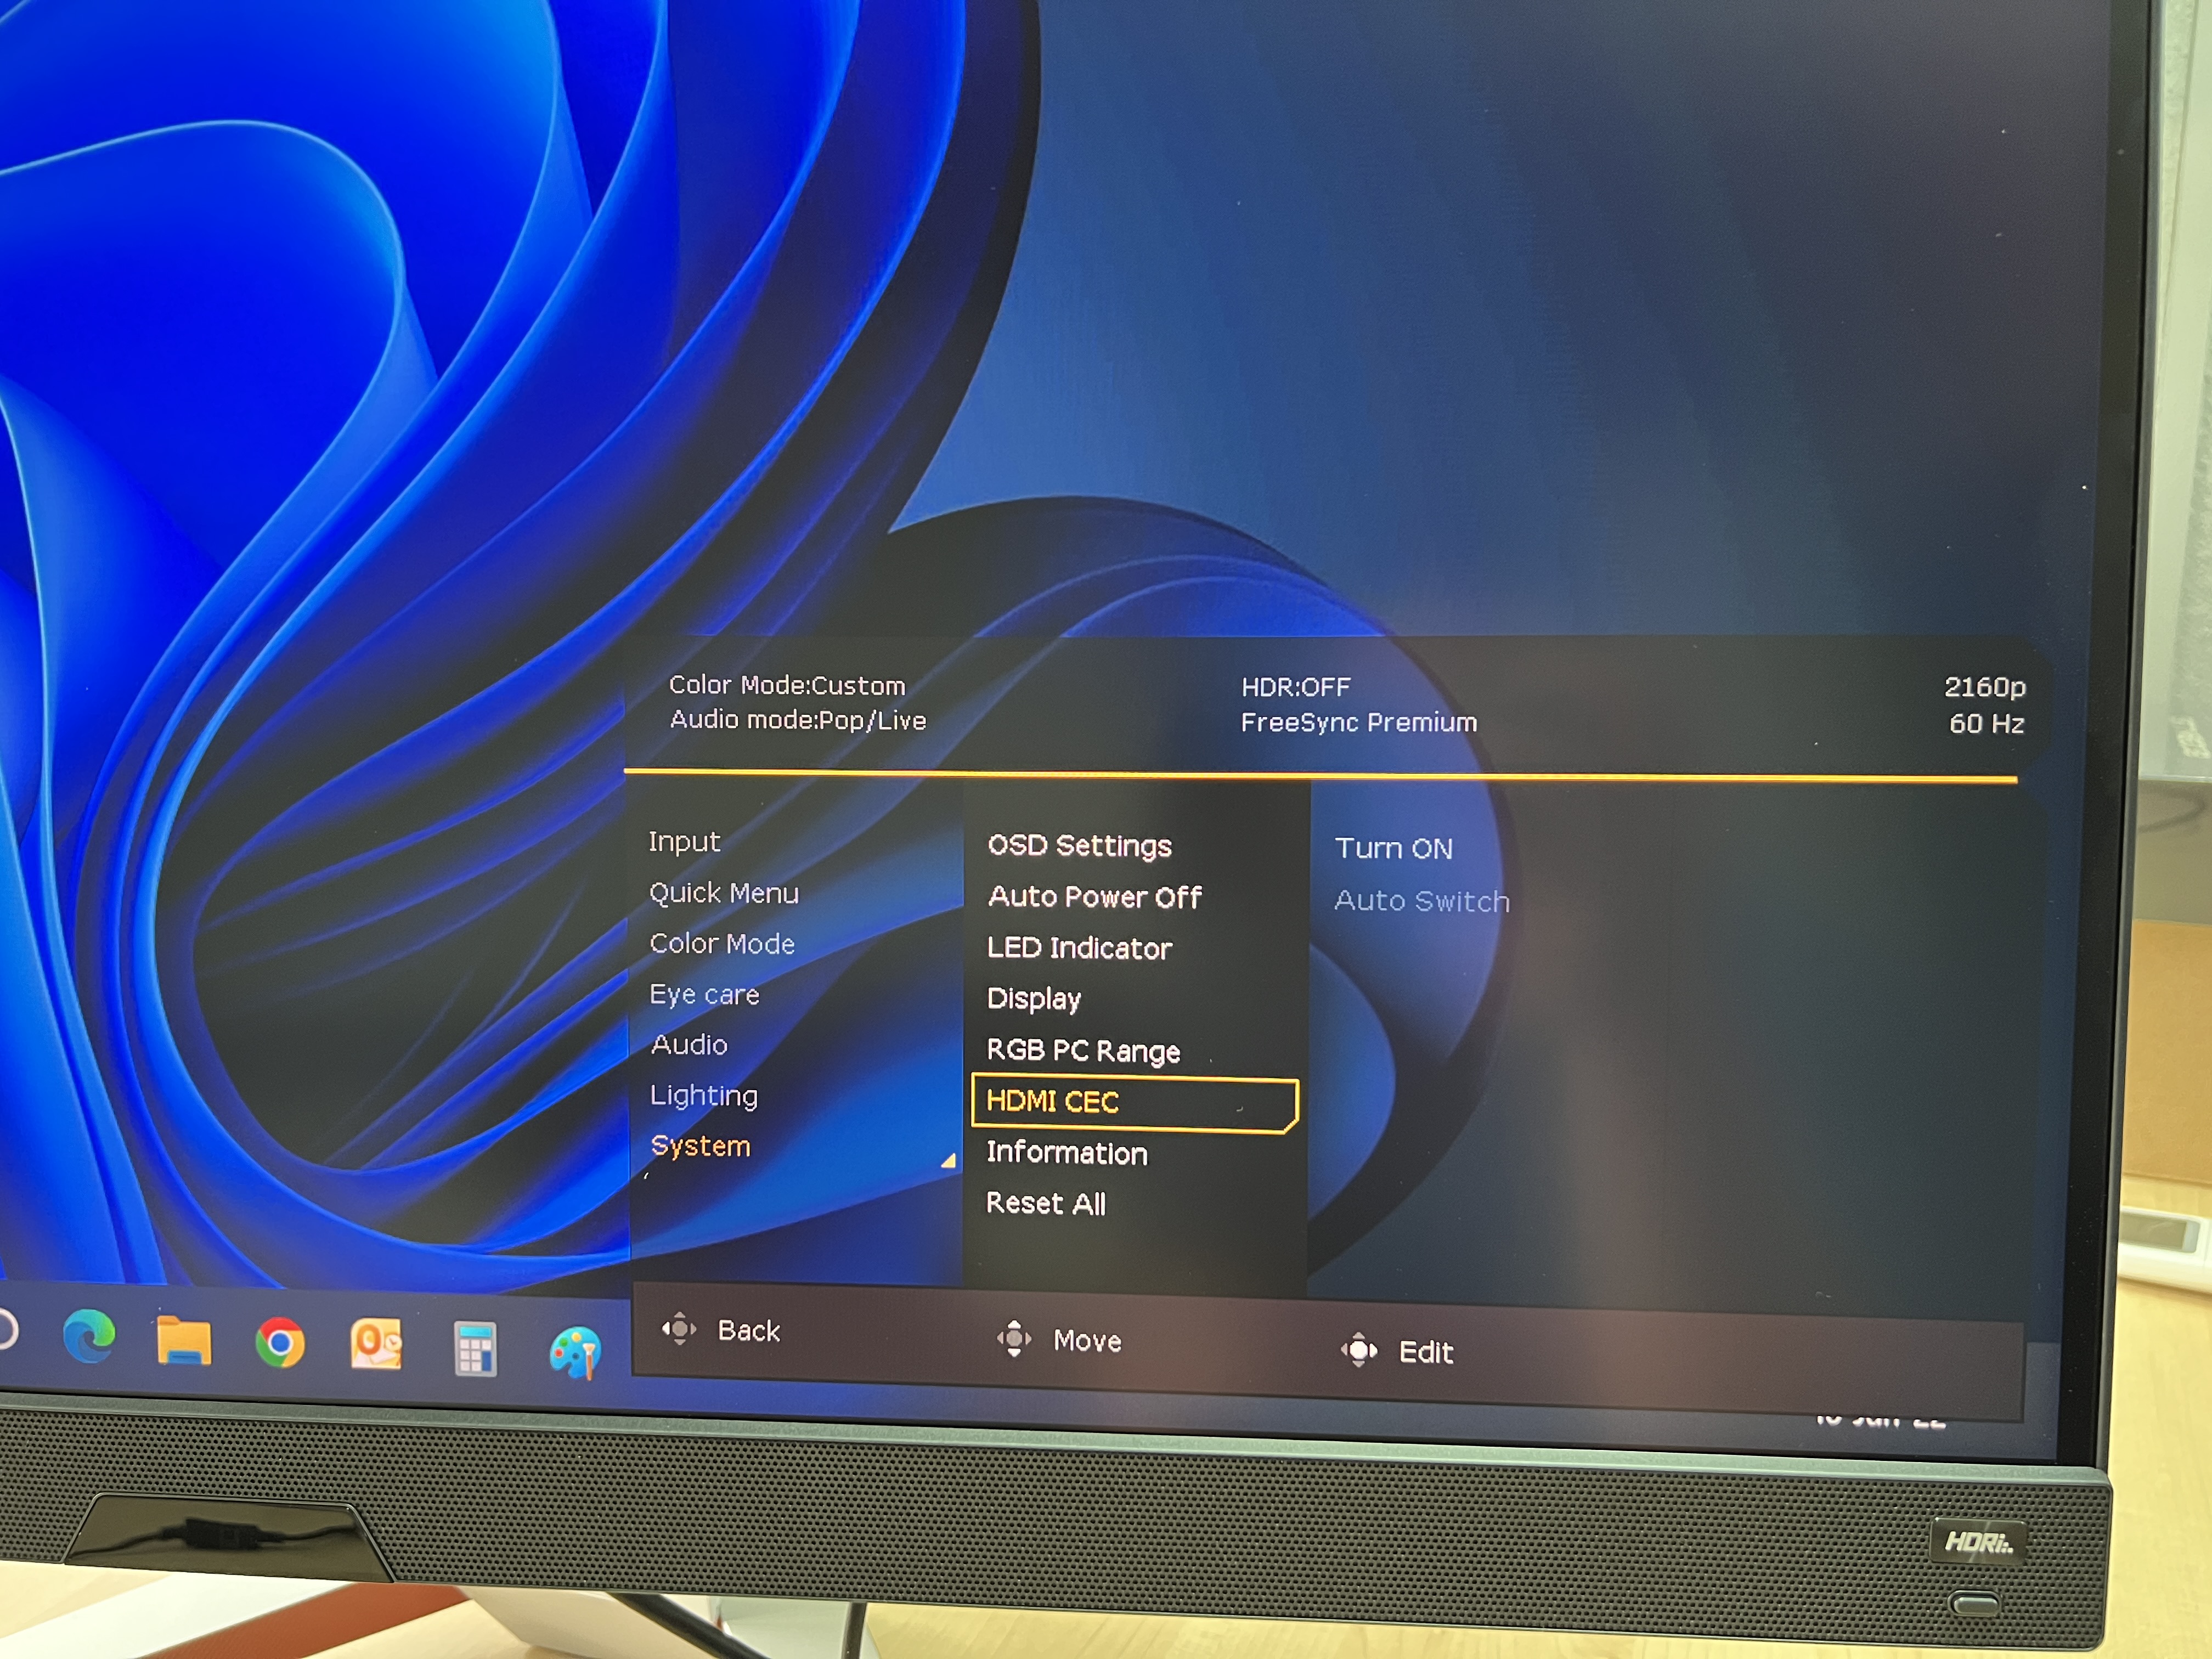Select Reset All option

point(1046,1203)
